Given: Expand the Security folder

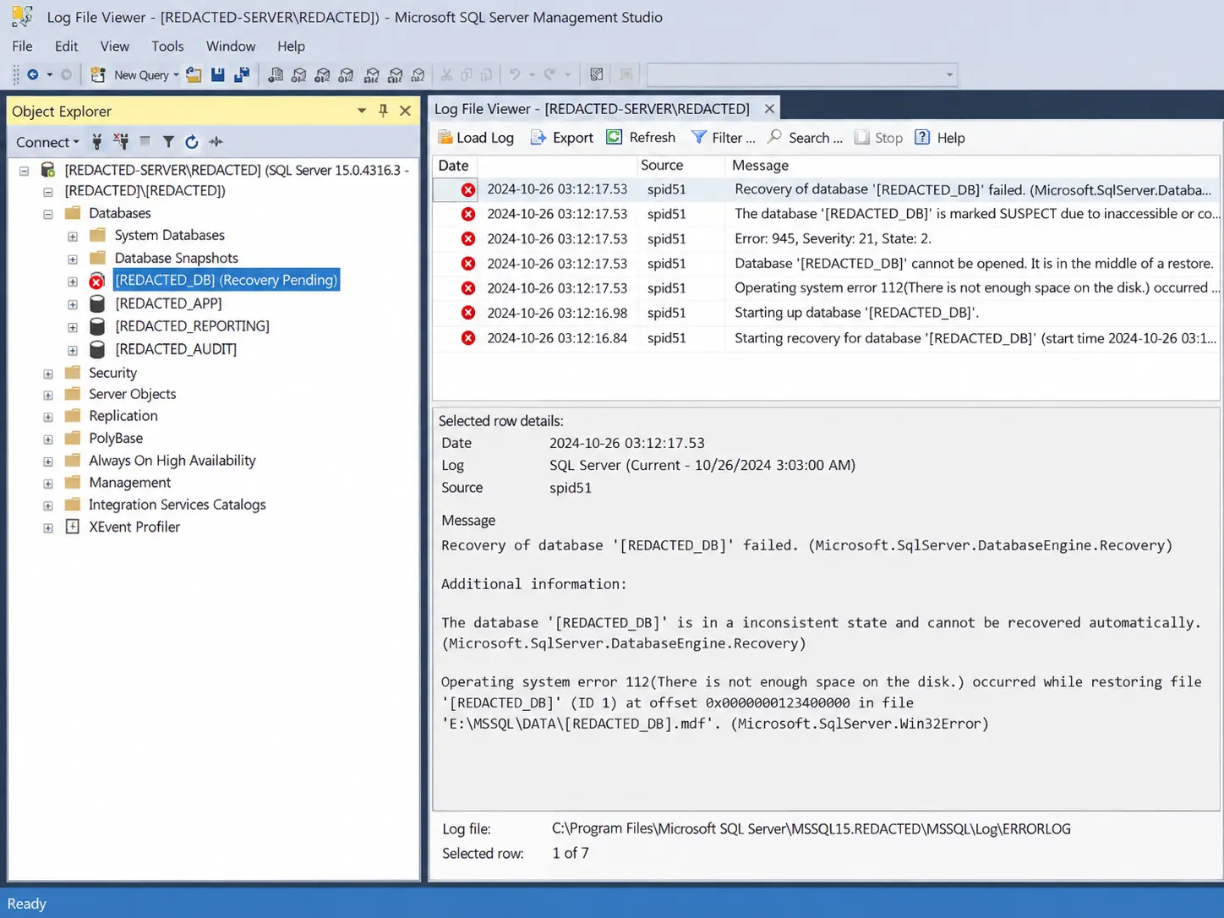Looking at the screenshot, I should coord(48,374).
